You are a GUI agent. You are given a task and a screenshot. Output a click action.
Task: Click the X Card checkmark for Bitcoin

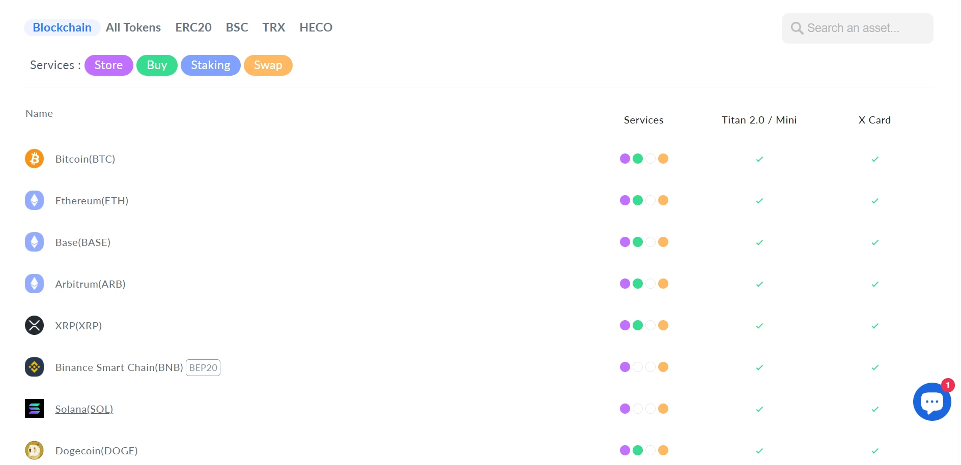pyautogui.click(x=875, y=159)
